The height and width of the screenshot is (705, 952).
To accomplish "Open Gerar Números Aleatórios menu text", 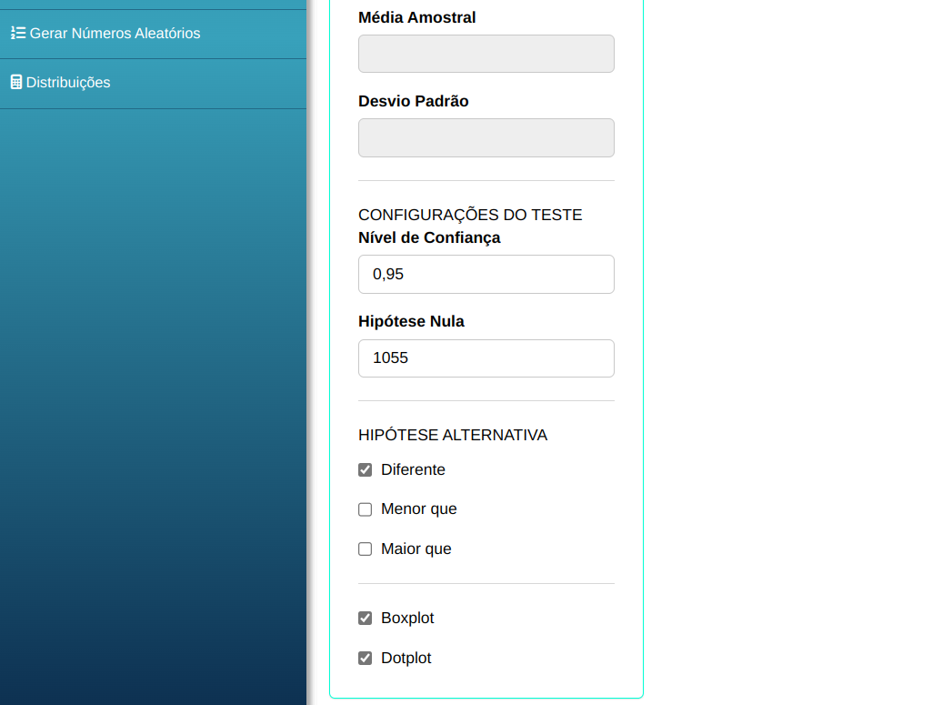I will (x=115, y=34).
